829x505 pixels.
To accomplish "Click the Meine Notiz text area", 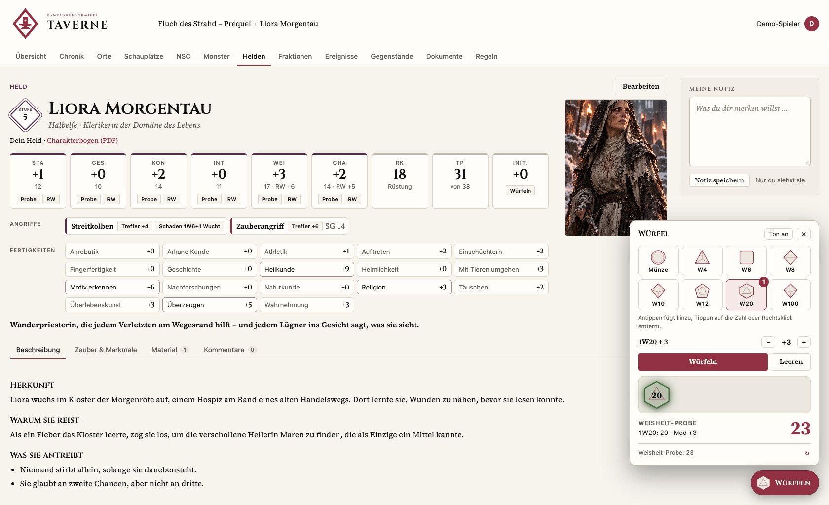I will 750,131.
